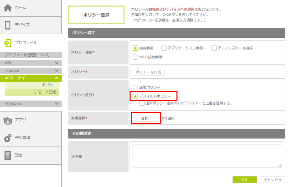Select the 機能制御 policy type option
This screenshot has width=294, height=187.
(x=135, y=48)
